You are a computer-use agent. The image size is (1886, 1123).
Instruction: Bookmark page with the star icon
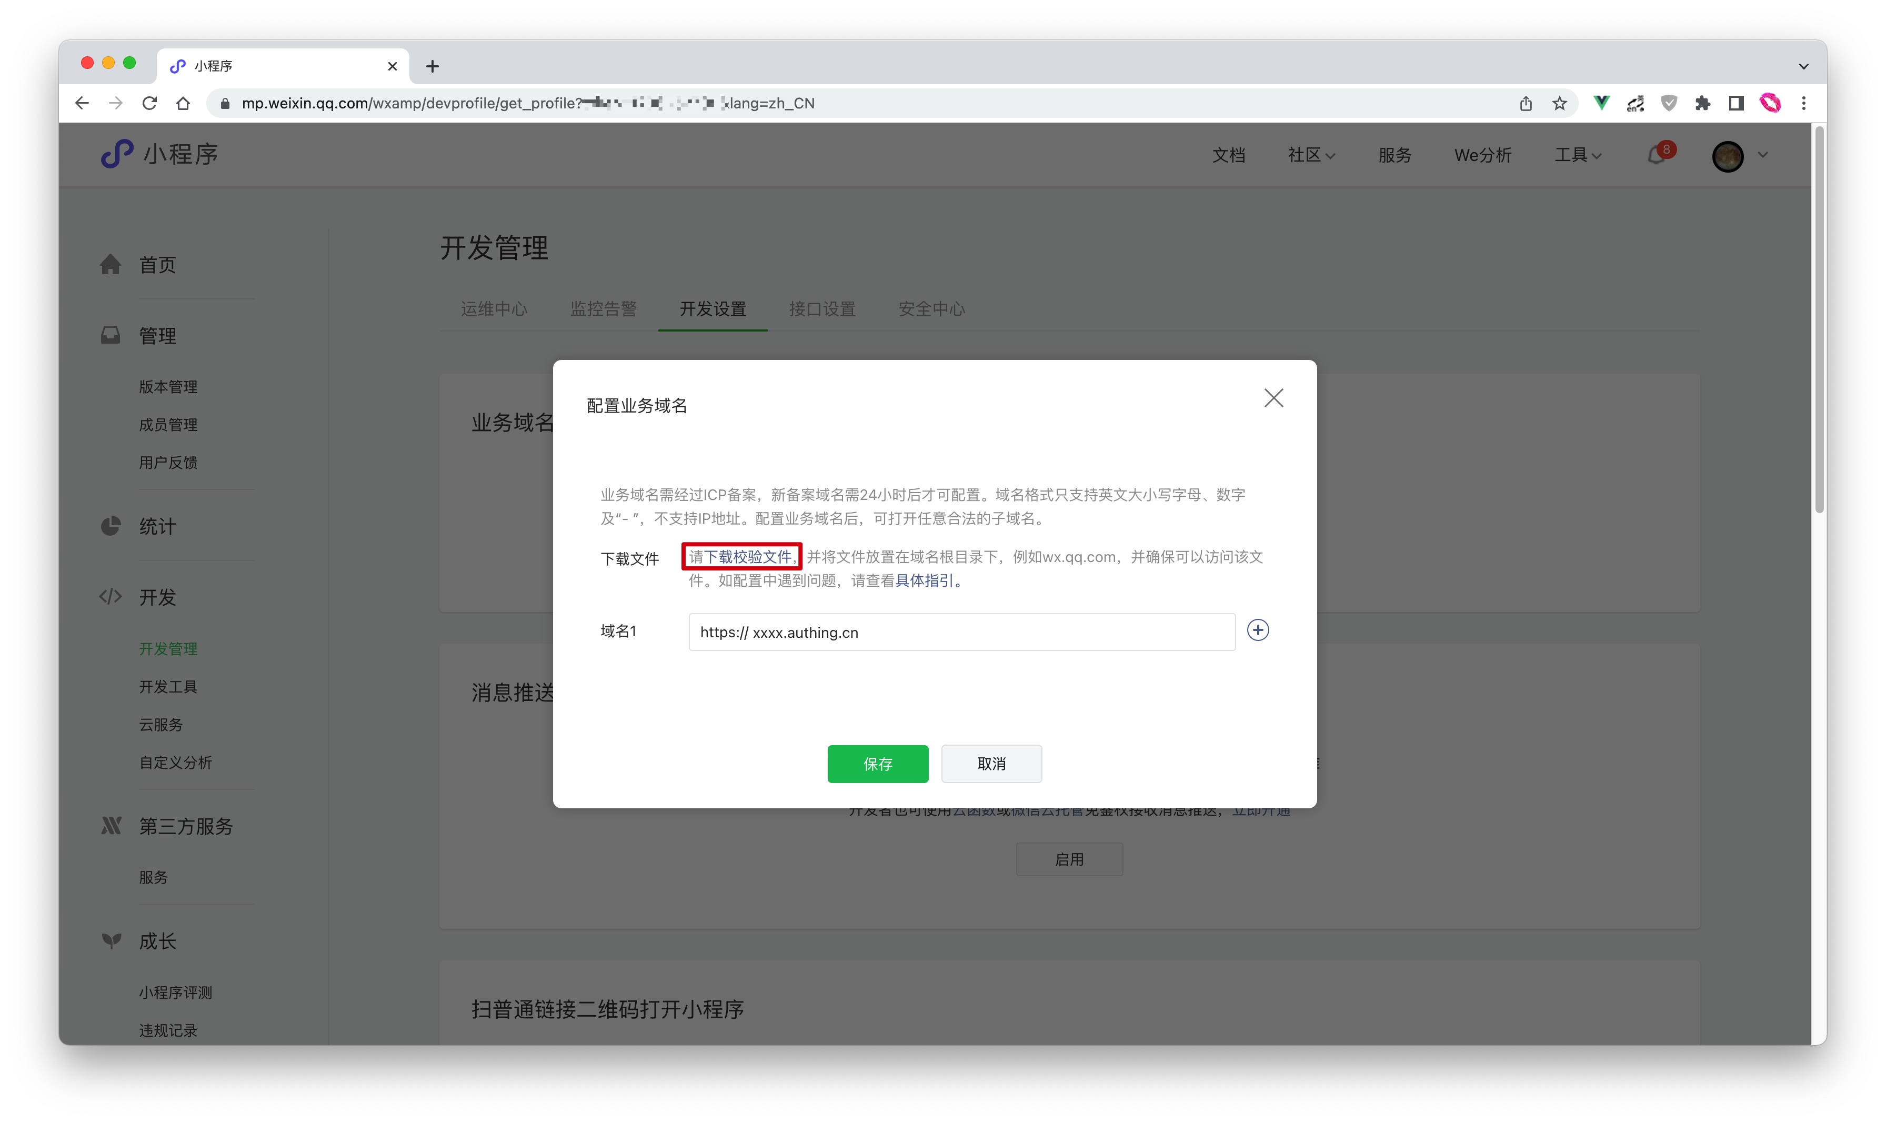[1559, 103]
